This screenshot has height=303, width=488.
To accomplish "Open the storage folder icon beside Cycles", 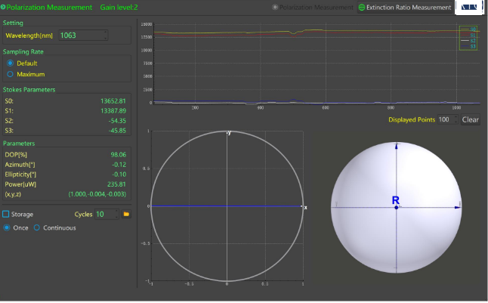I will 127,215.
